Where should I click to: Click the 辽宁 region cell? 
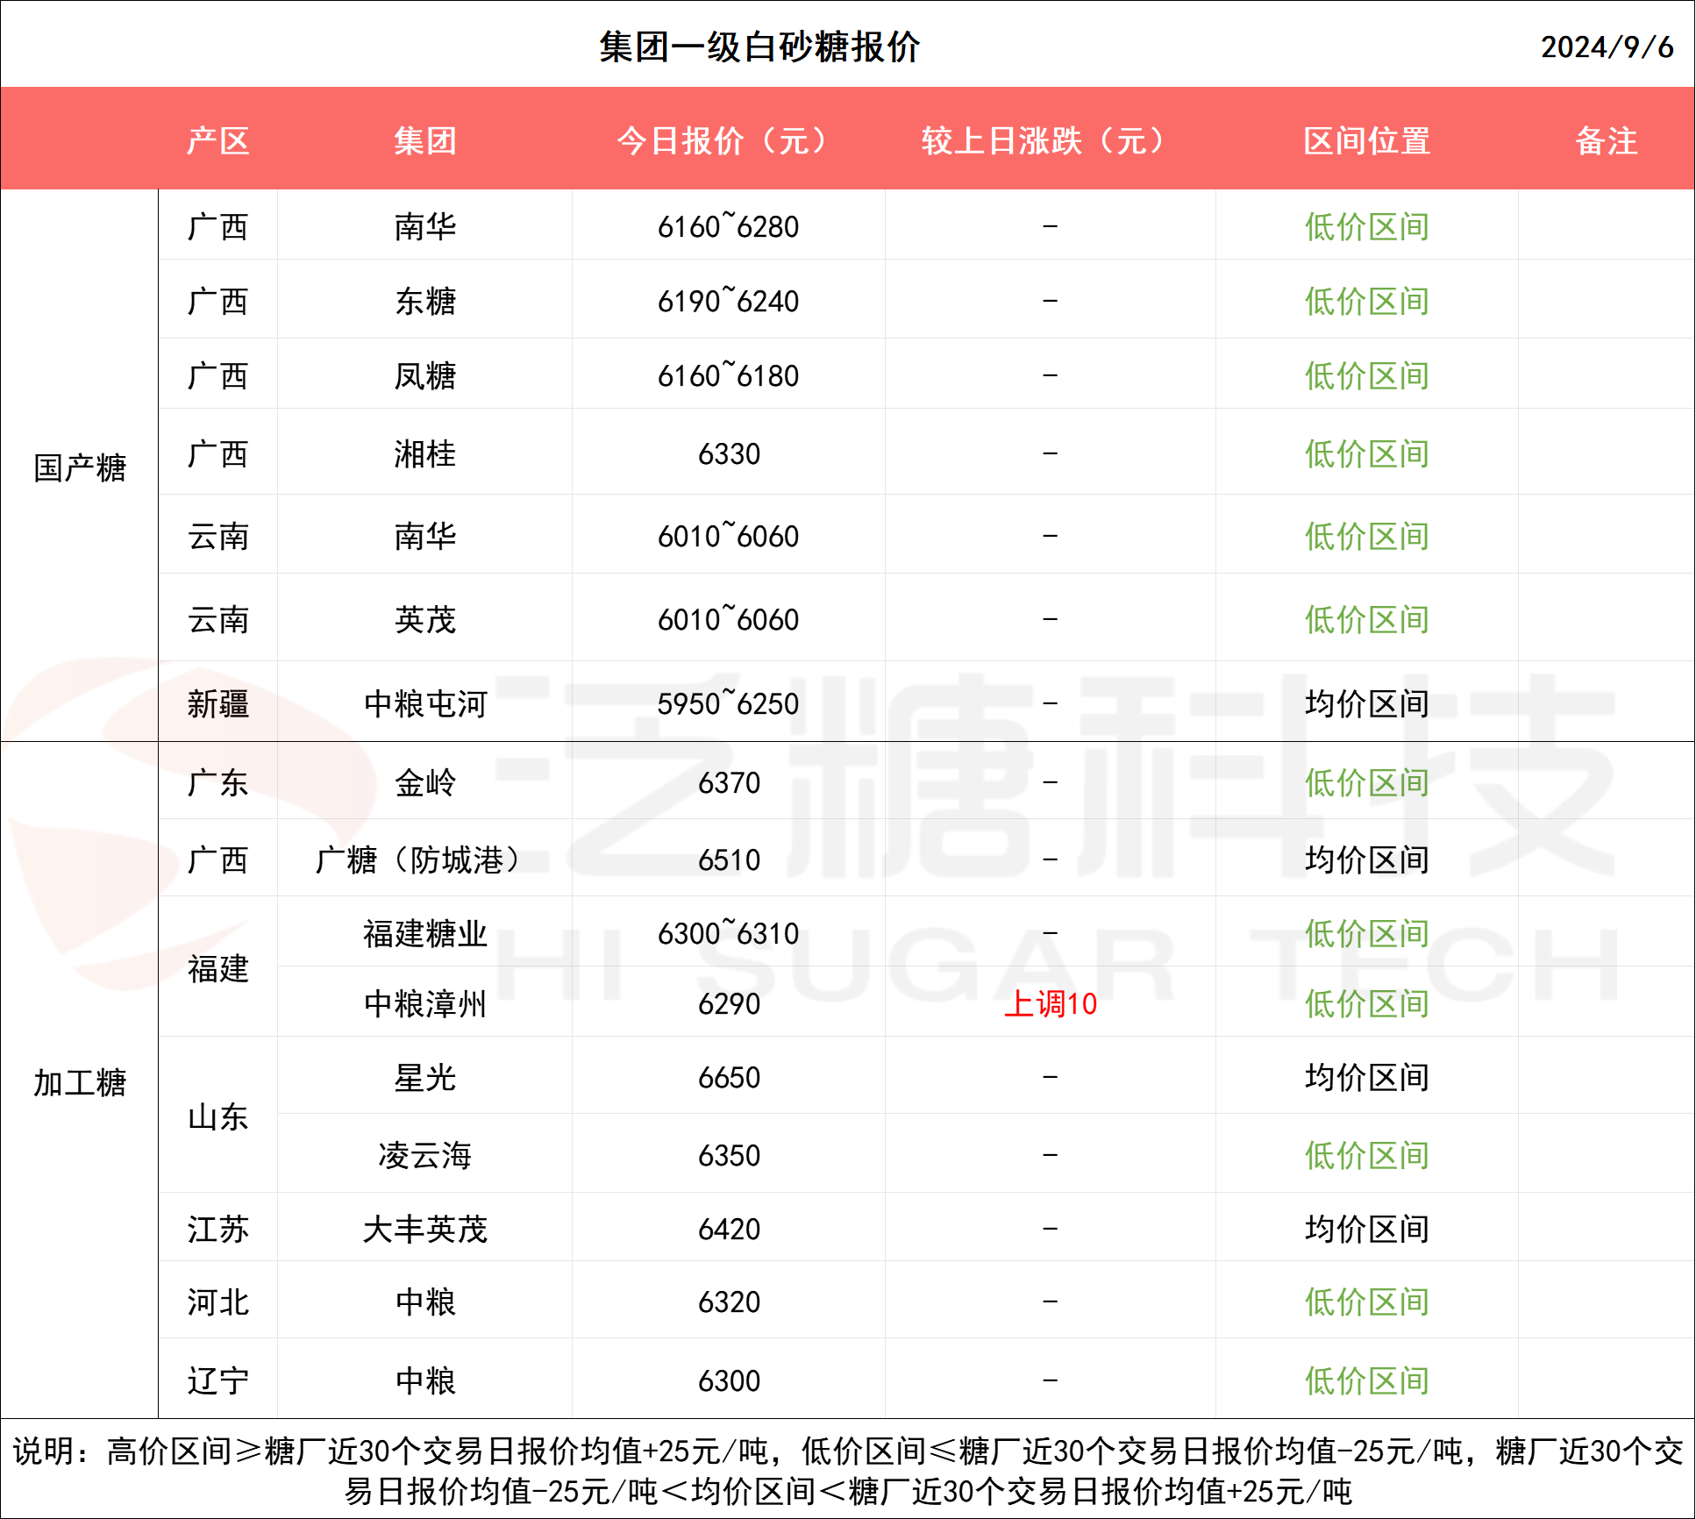coord(217,1380)
